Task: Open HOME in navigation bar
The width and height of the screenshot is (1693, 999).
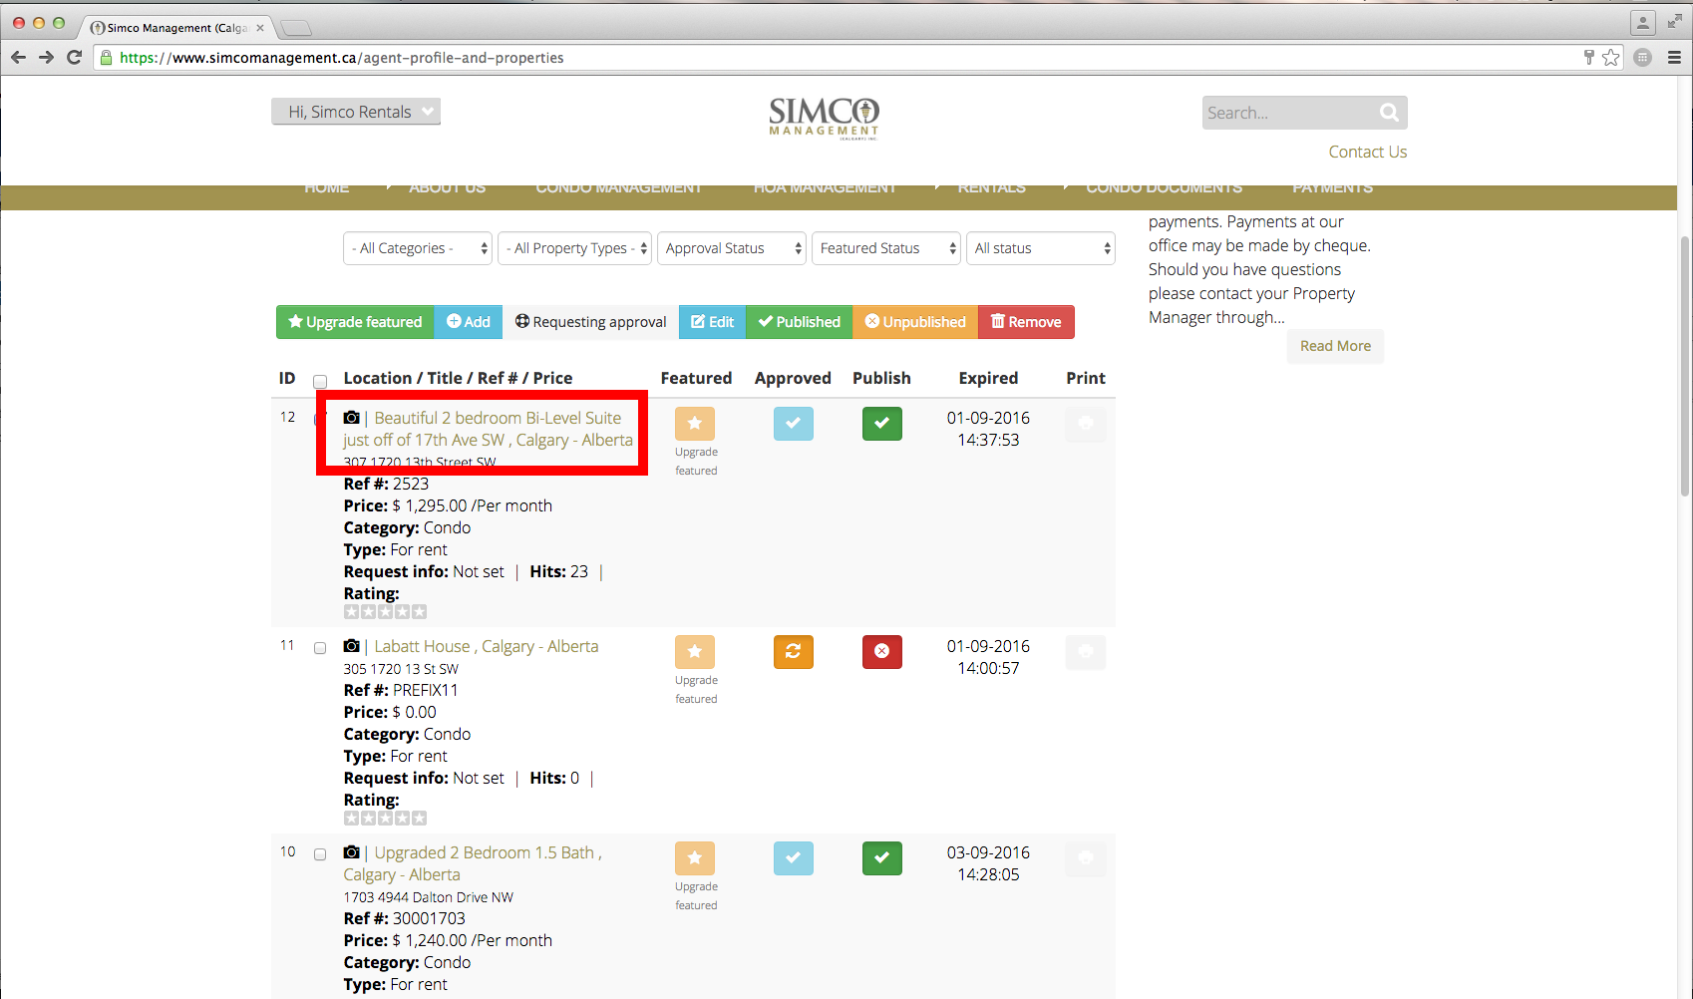Action: (x=327, y=188)
